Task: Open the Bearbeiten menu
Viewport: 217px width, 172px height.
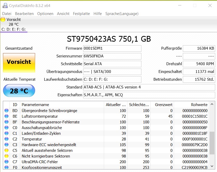Action: pos(24,14)
